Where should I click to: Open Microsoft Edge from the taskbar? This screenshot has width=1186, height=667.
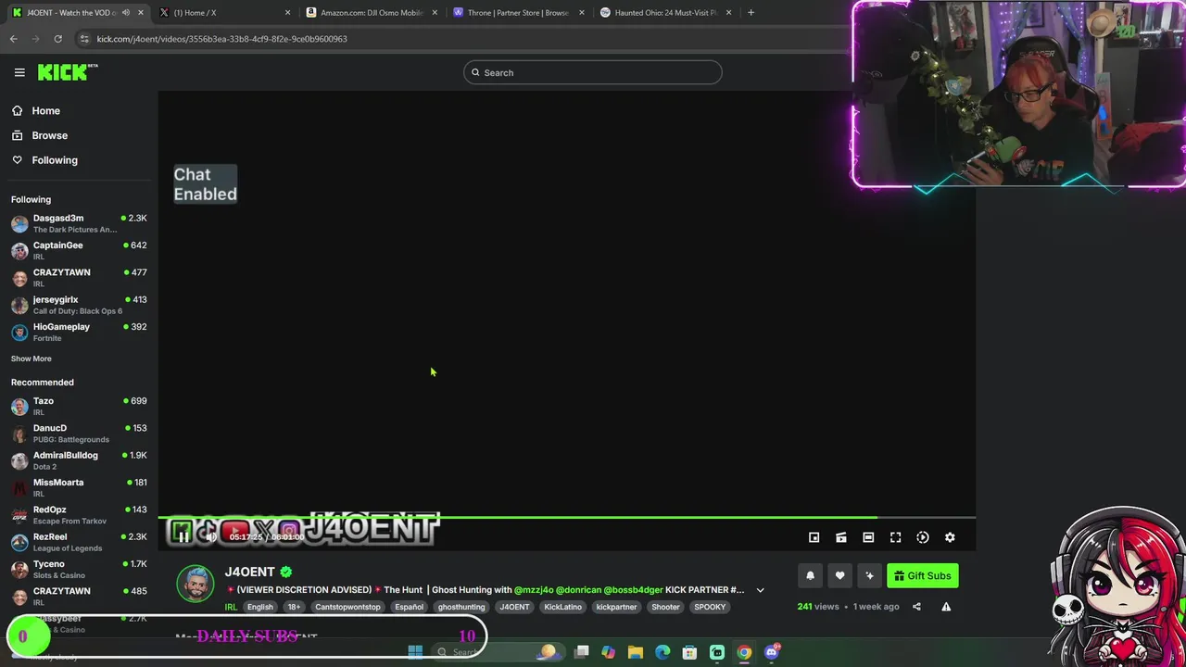pyautogui.click(x=662, y=652)
